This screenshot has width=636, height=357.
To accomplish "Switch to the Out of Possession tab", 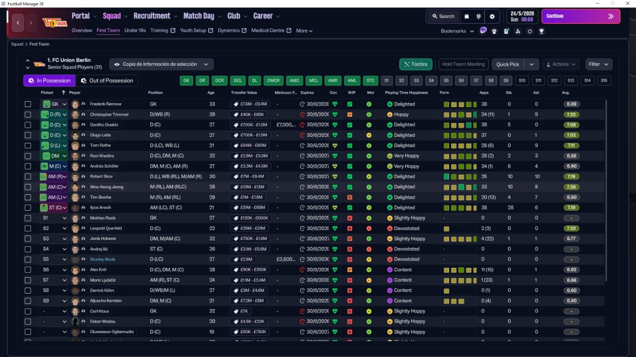I will pos(107,81).
